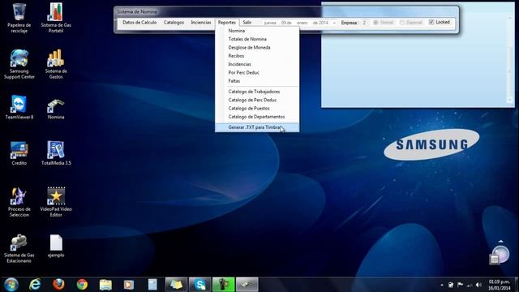Select the Credito desktop icon
Image resolution: width=519 pixels, height=292 pixels.
click(19, 153)
